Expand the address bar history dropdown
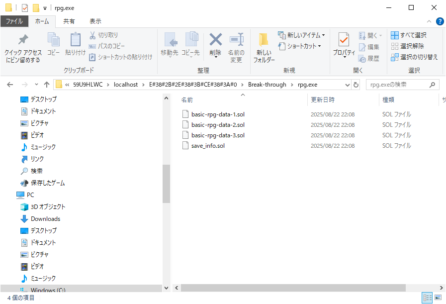Screen dimensions: 446x304 pos(348,85)
